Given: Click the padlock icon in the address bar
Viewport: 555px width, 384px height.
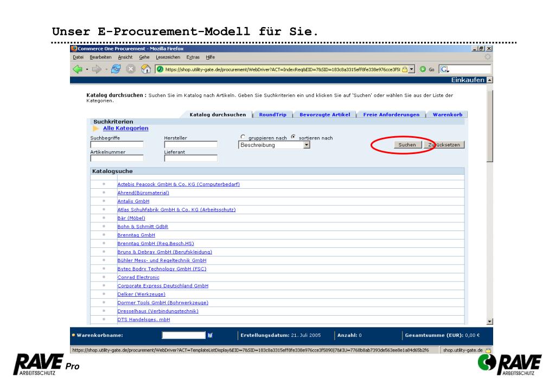Looking at the screenshot, I should [404, 69].
